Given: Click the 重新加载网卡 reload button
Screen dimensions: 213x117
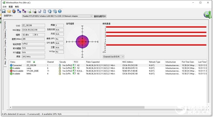Looking at the screenshot, I should pyautogui.click(x=100, y=16).
